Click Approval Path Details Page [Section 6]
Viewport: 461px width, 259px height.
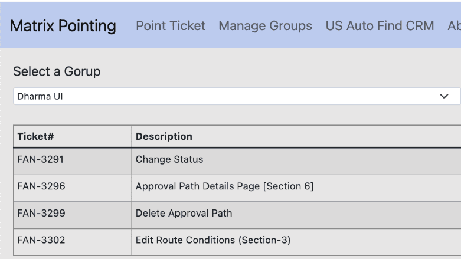(x=224, y=188)
